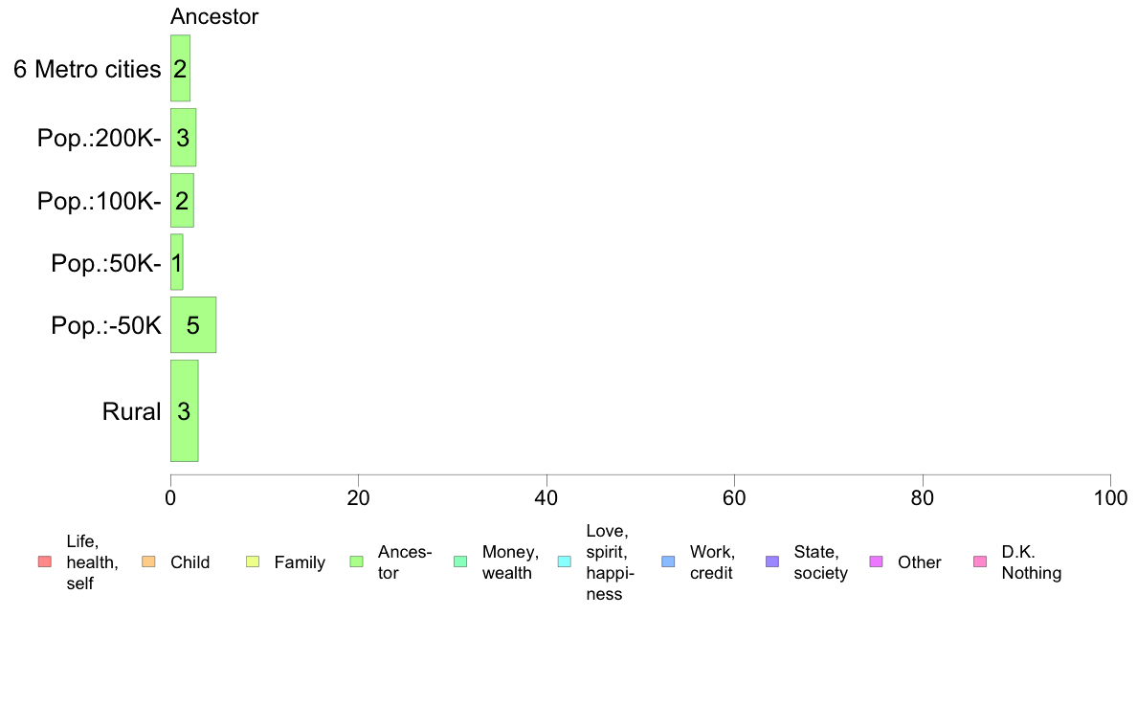Image resolution: width=1137 pixels, height=704 pixels.
Task: Click the yellow Family legend swatch
Action: coord(253,561)
